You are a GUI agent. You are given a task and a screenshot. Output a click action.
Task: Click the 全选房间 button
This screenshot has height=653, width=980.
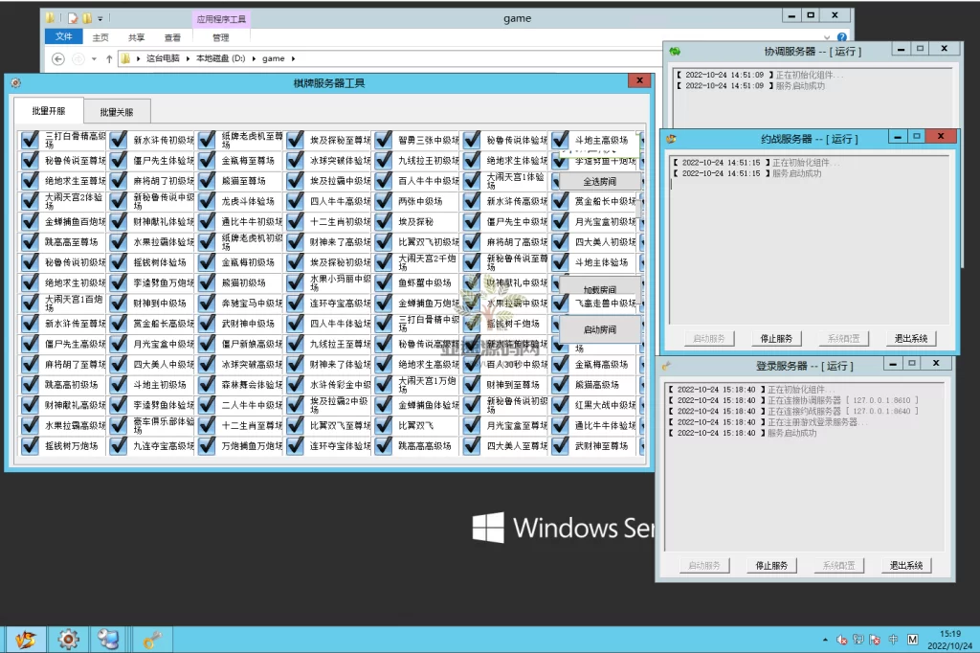[599, 181]
